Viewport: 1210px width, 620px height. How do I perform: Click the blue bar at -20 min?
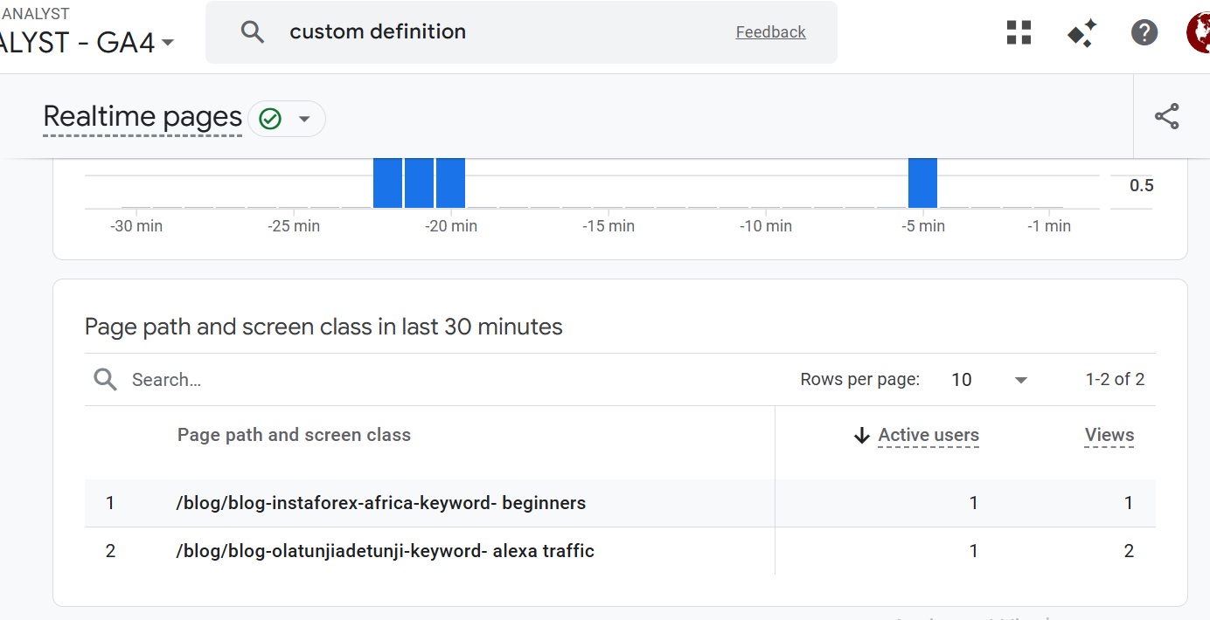[450, 183]
